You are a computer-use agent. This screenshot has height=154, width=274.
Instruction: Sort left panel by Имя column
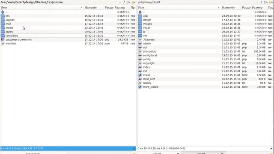[42, 8]
